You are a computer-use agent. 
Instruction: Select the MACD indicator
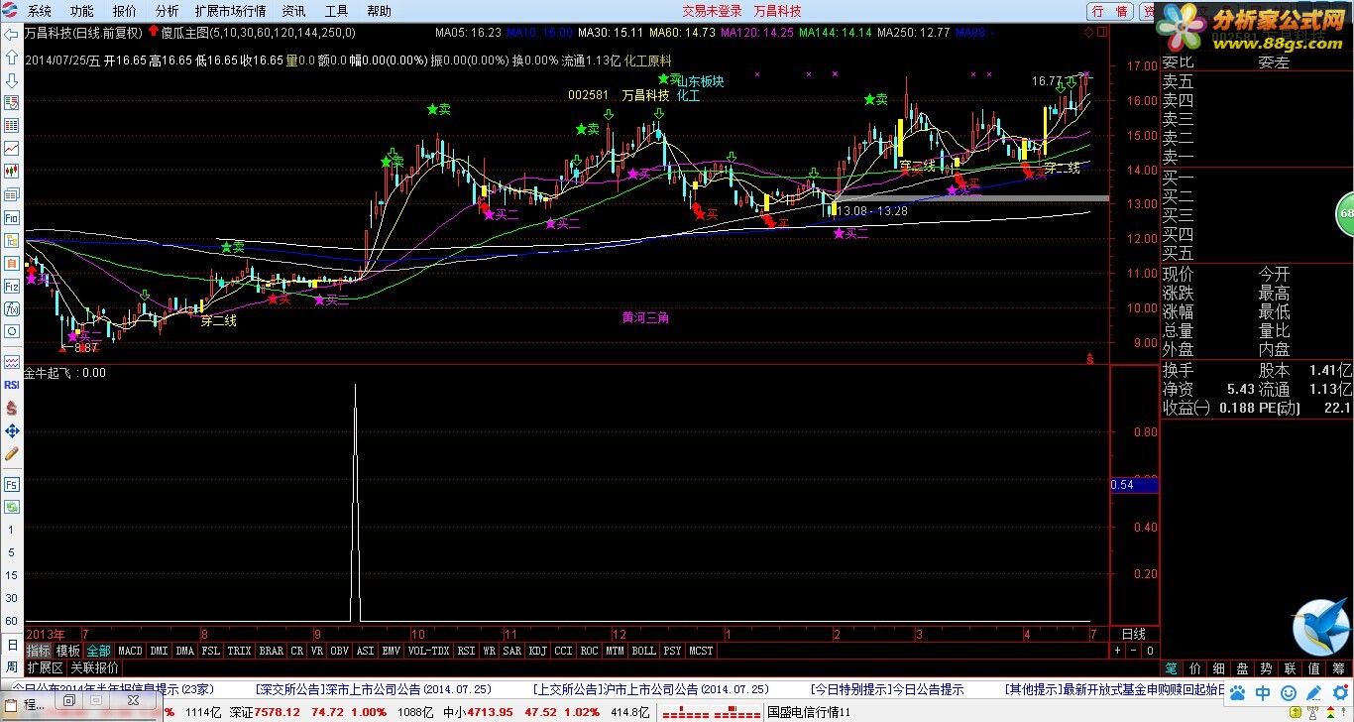click(x=130, y=651)
